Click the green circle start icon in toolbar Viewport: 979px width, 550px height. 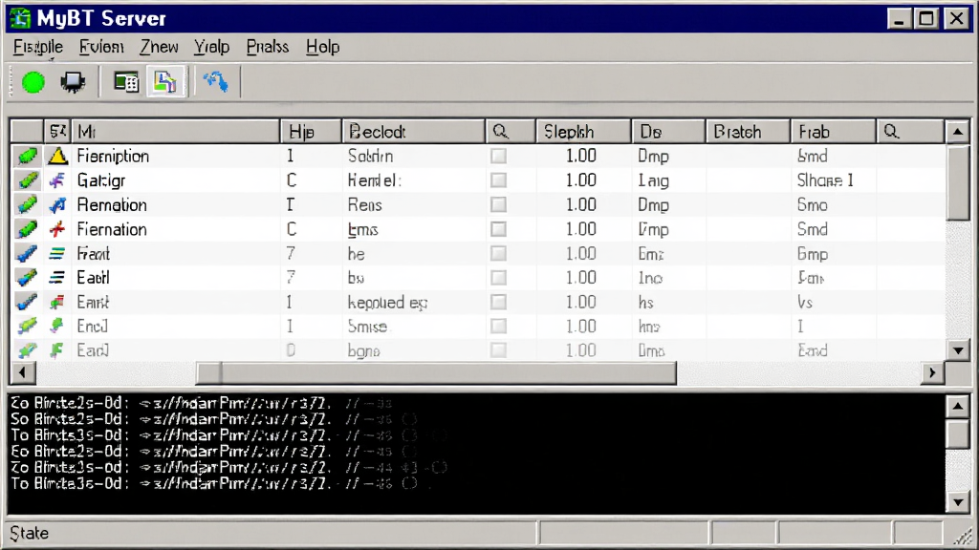point(33,82)
